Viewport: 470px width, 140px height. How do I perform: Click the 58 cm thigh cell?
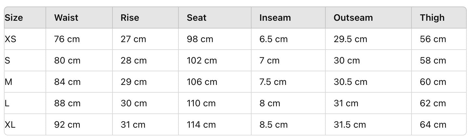[433, 61]
